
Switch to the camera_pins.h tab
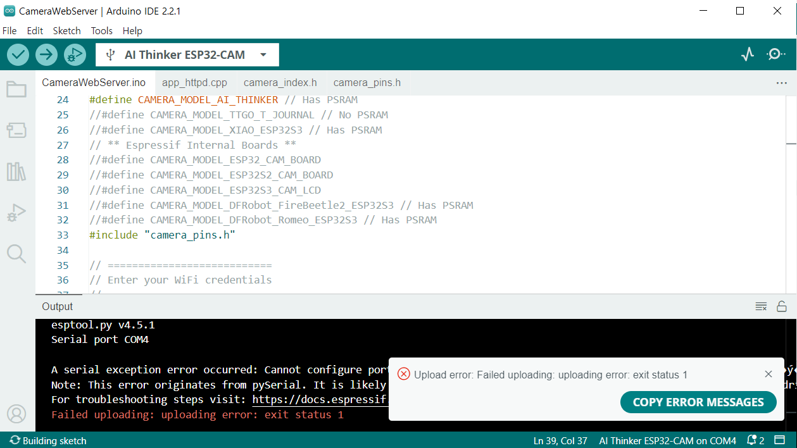click(367, 83)
